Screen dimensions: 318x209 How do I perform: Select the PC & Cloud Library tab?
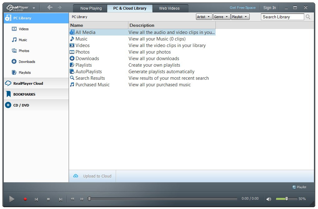130,8
